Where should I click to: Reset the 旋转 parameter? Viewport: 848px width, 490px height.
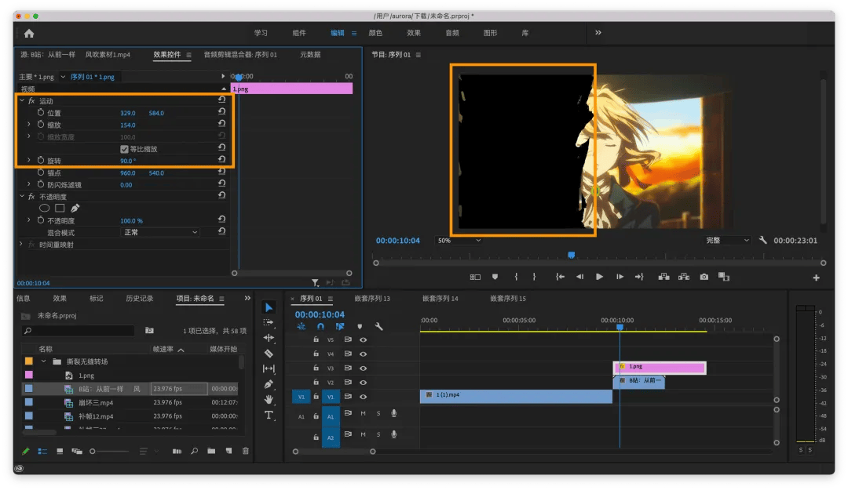(x=221, y=159)
